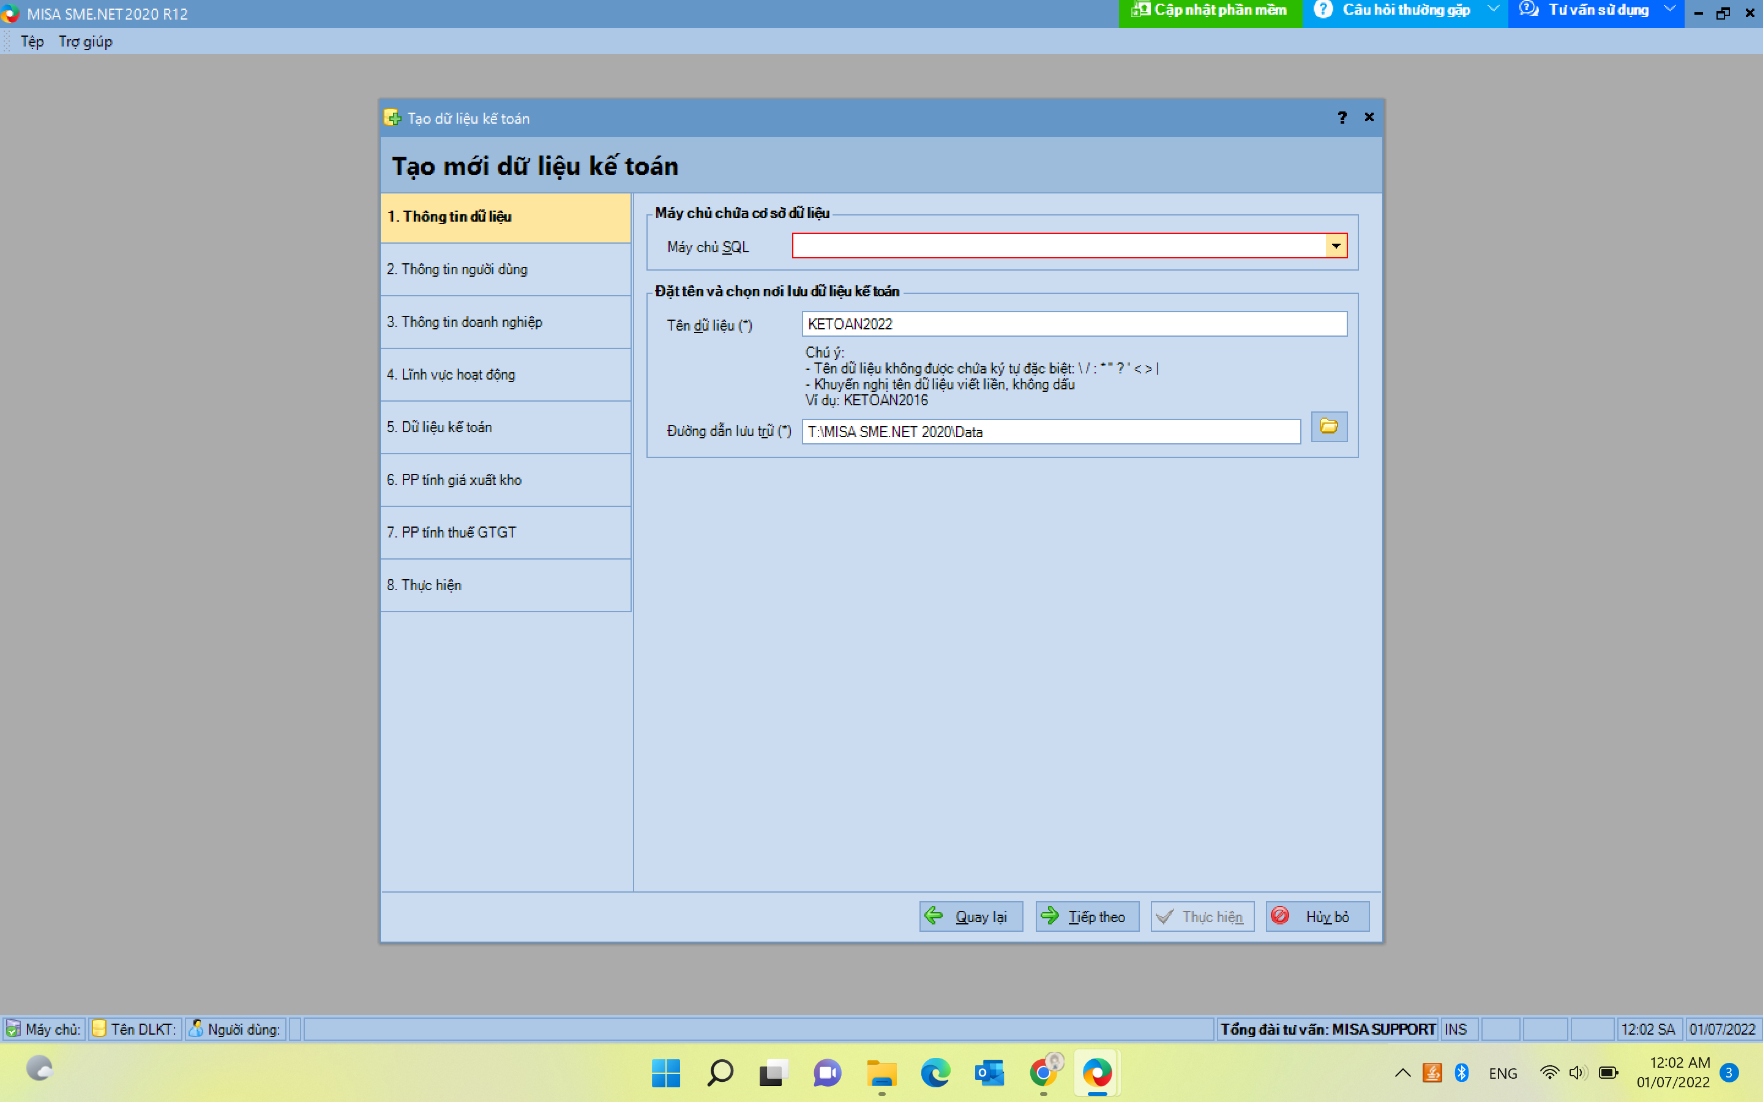The height and width of the screenshot is (1102, 1763).
Task: Click the Bluetooth tray icon
Action: pyautogui.click(x=1461, y=1073)
